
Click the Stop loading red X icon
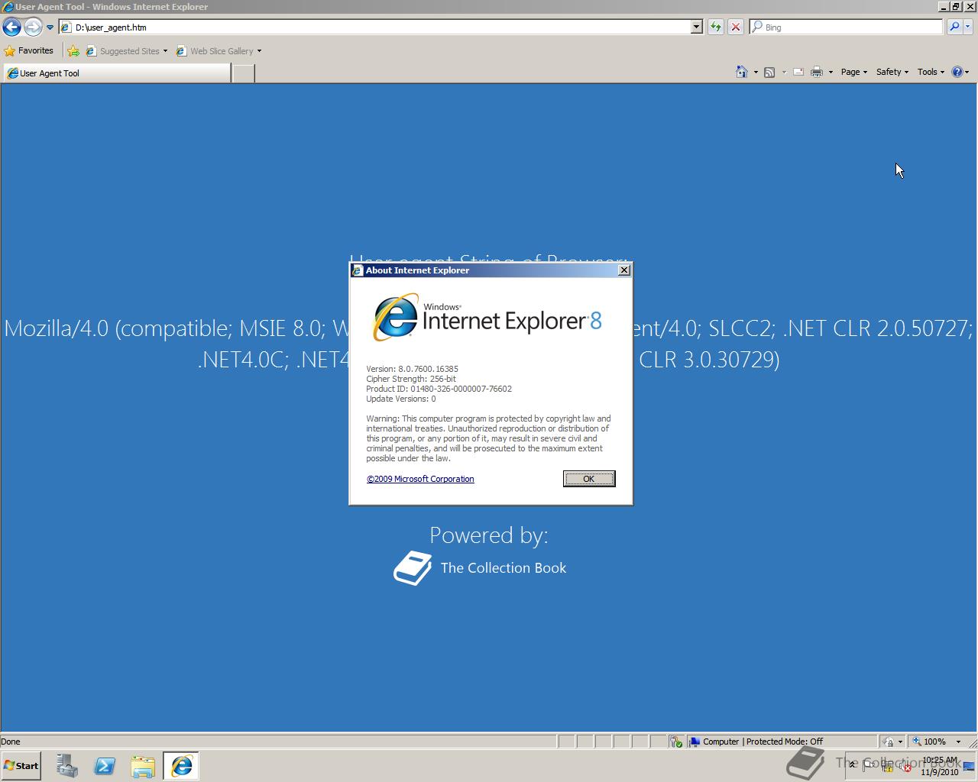click(x=735, y=27)
